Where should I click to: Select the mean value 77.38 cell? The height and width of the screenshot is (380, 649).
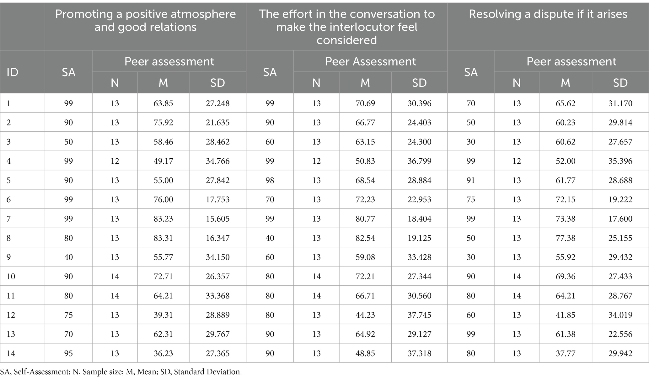point(565,238)
